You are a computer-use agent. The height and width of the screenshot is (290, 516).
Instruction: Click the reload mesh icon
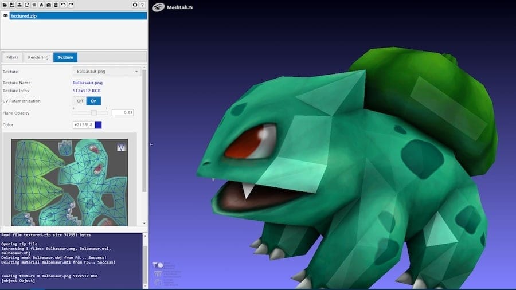[x=26, y=5]
